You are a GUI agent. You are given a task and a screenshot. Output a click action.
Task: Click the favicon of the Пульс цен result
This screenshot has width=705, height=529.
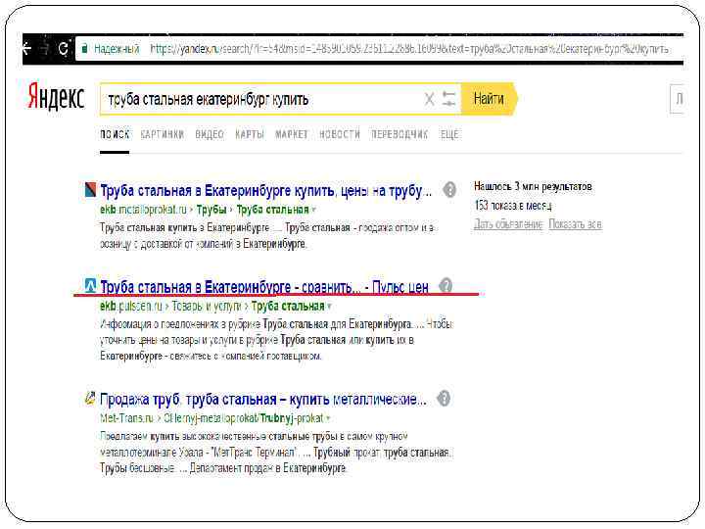(90, 285)
